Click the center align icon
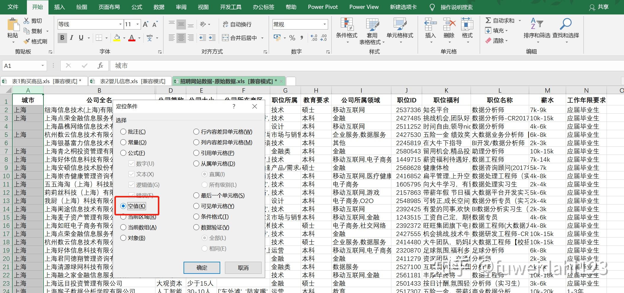 pos(181,38)
